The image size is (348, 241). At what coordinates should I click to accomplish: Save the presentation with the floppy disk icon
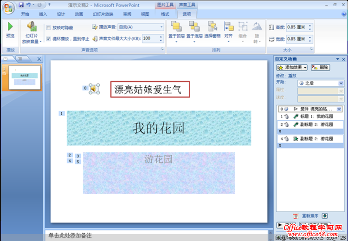(x=21, y=5)
